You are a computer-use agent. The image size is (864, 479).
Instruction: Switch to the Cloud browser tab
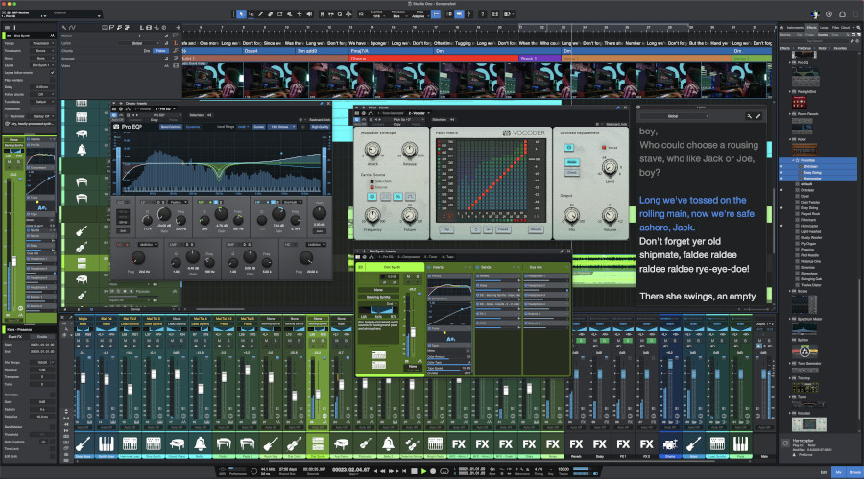[845, 27]
